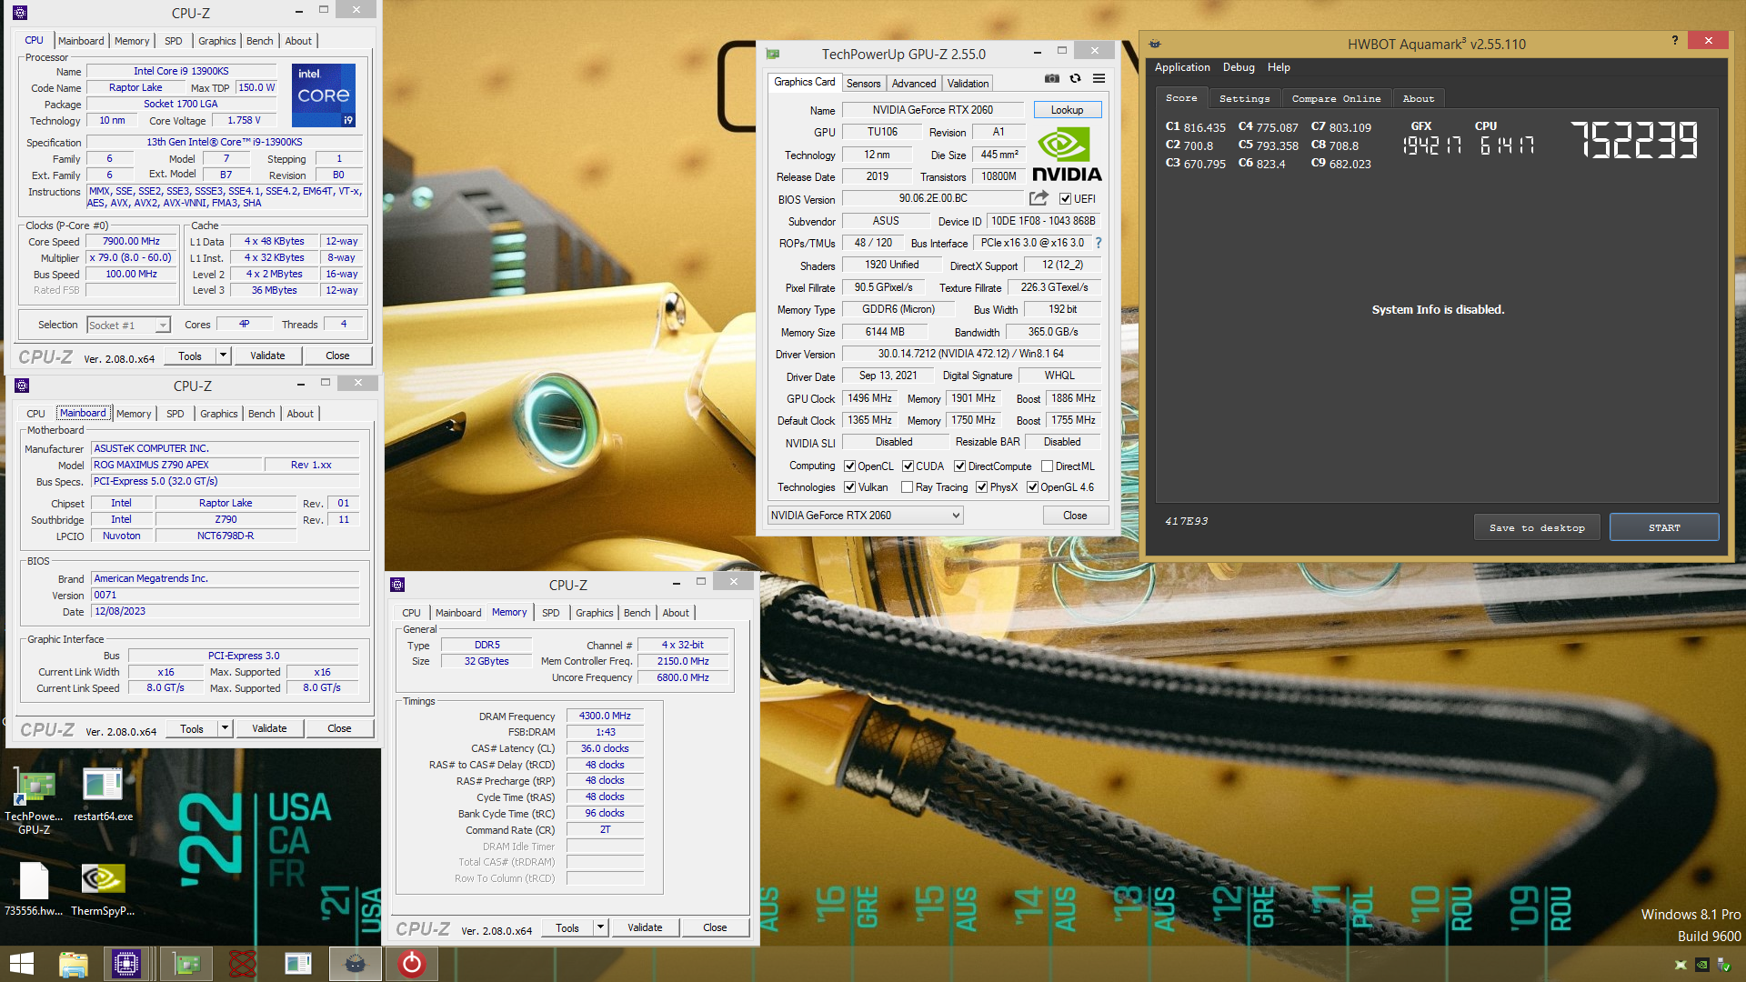Open the Tools dropdown arrow in Mainboard CPU-Z window
Screen dimensions: 1746x982
(225, 728)
